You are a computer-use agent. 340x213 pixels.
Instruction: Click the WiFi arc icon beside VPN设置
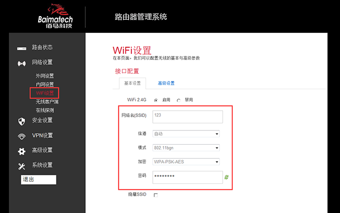21,137
